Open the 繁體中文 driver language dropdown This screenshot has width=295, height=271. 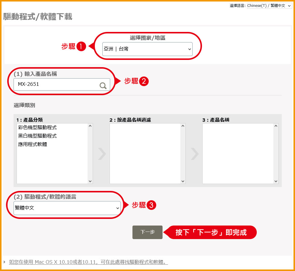coord(67,208)
